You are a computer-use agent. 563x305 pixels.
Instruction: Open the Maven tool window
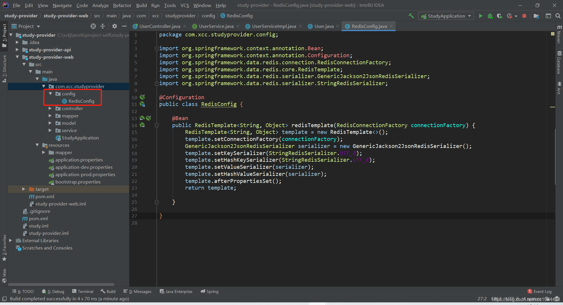pos(559,34)
